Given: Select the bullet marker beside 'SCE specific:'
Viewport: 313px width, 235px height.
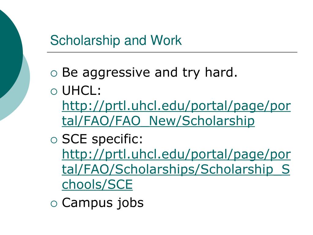Looking at the screenshot, I should coord(54,140).
